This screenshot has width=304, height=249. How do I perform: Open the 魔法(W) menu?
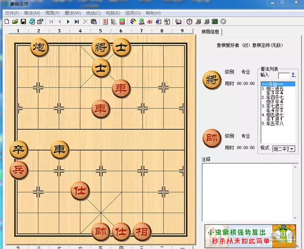[x=72, y=13]
